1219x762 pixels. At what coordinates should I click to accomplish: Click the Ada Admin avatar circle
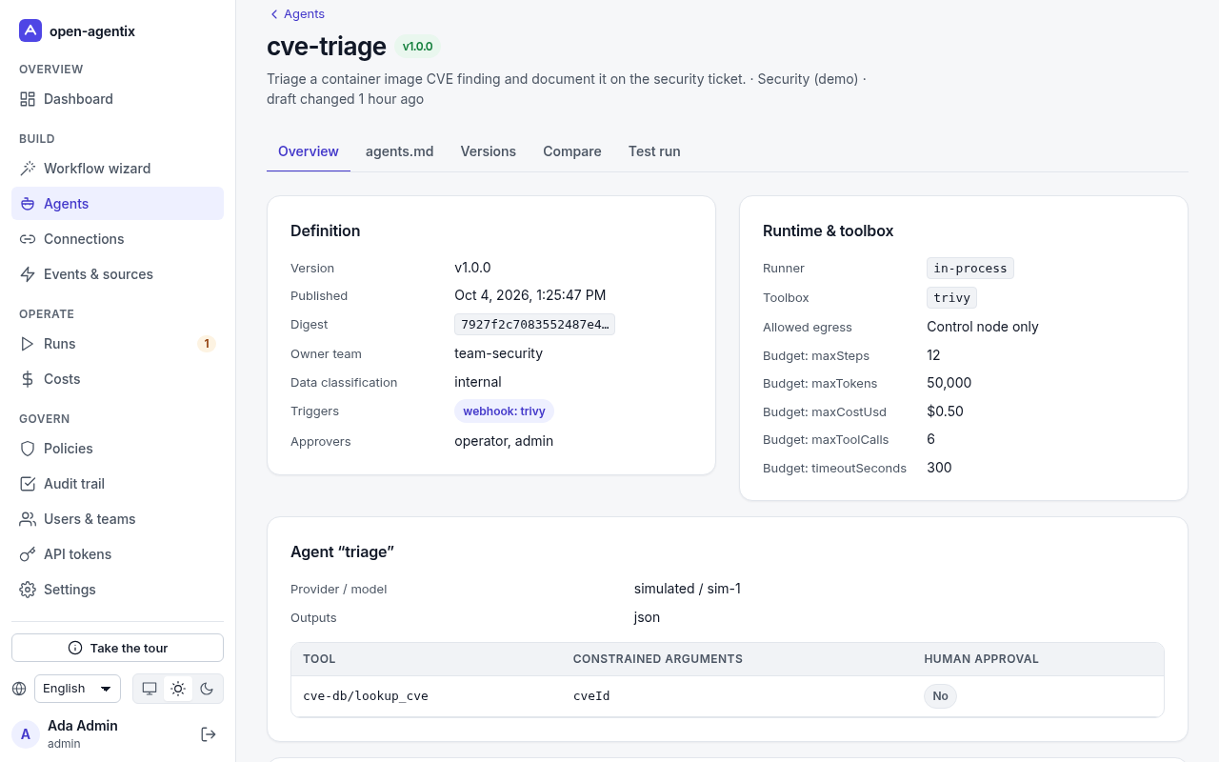click(26, 734)
